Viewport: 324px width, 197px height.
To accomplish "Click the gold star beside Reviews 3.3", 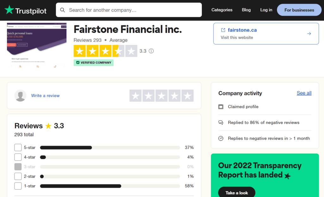I will click(x=48, y=126).
